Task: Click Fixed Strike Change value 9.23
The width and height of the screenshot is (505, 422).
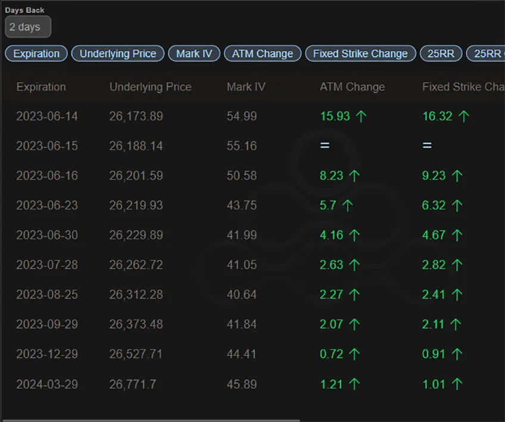Action: [434, 175]
